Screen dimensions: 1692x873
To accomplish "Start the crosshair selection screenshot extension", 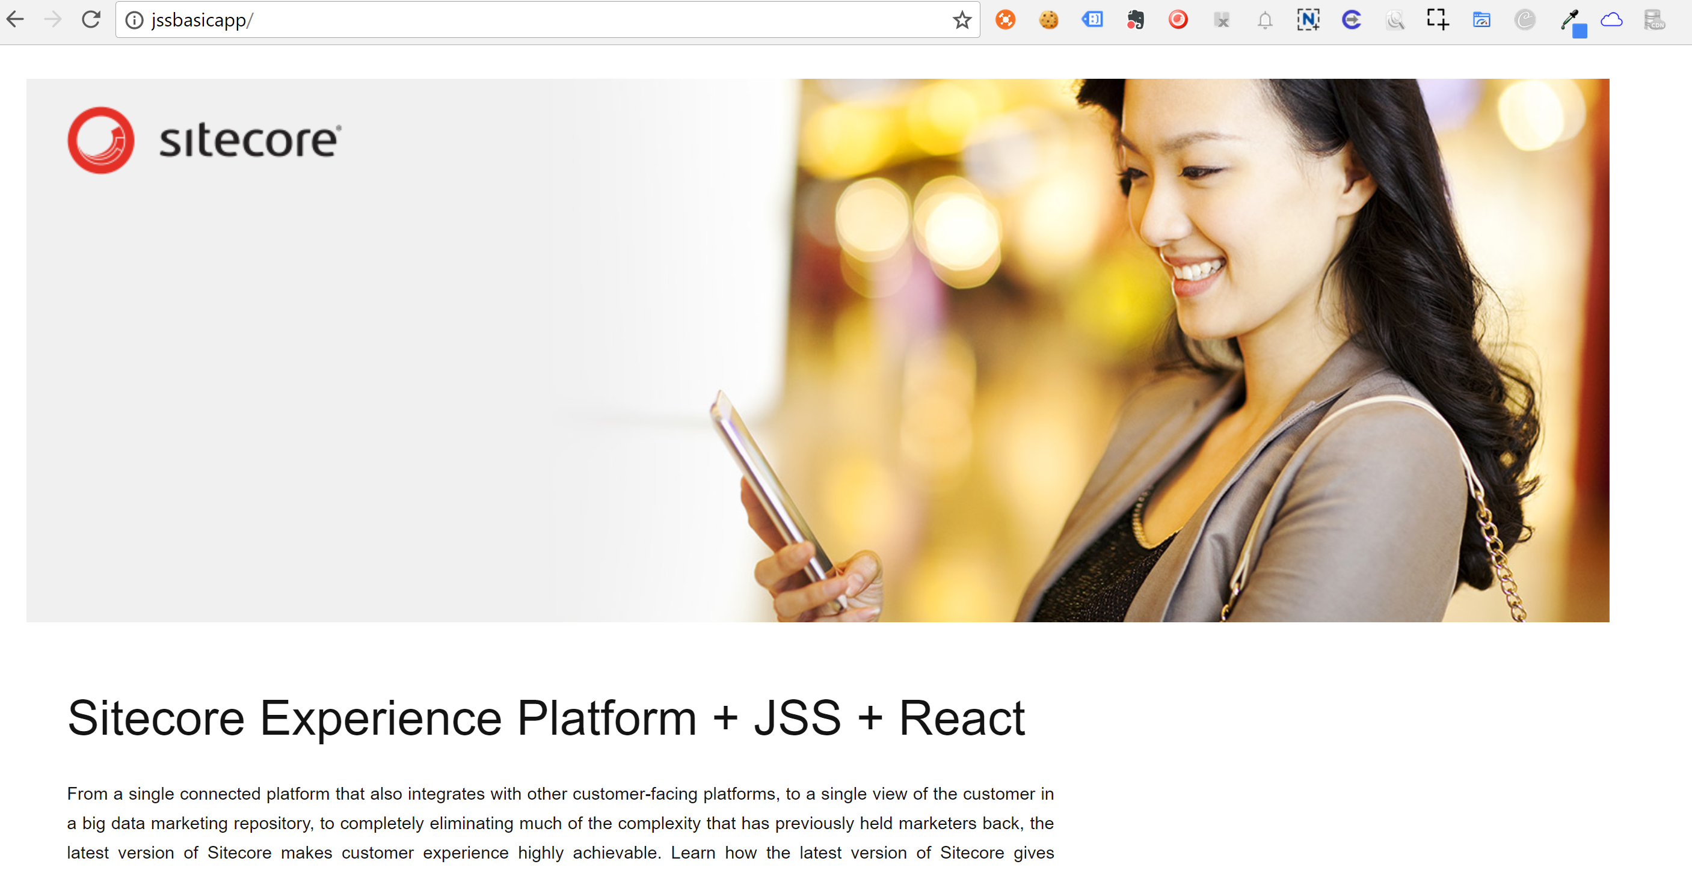I will [1437, 20].
